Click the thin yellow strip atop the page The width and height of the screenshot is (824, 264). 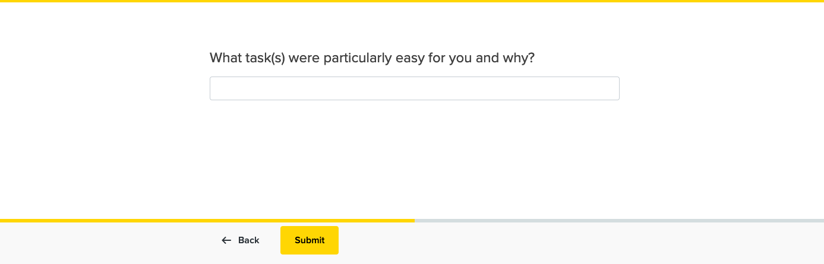click(412, 1)
